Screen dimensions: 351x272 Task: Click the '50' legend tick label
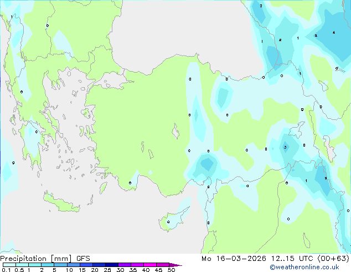(171, 270)
